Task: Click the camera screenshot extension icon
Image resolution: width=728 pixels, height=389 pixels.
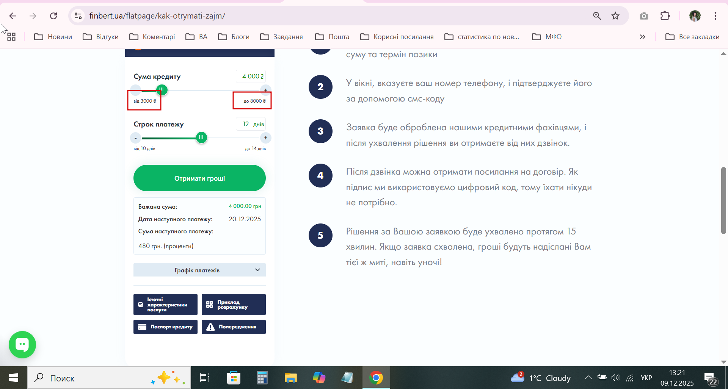Action: pyautogui.click(x=644, y=16)
